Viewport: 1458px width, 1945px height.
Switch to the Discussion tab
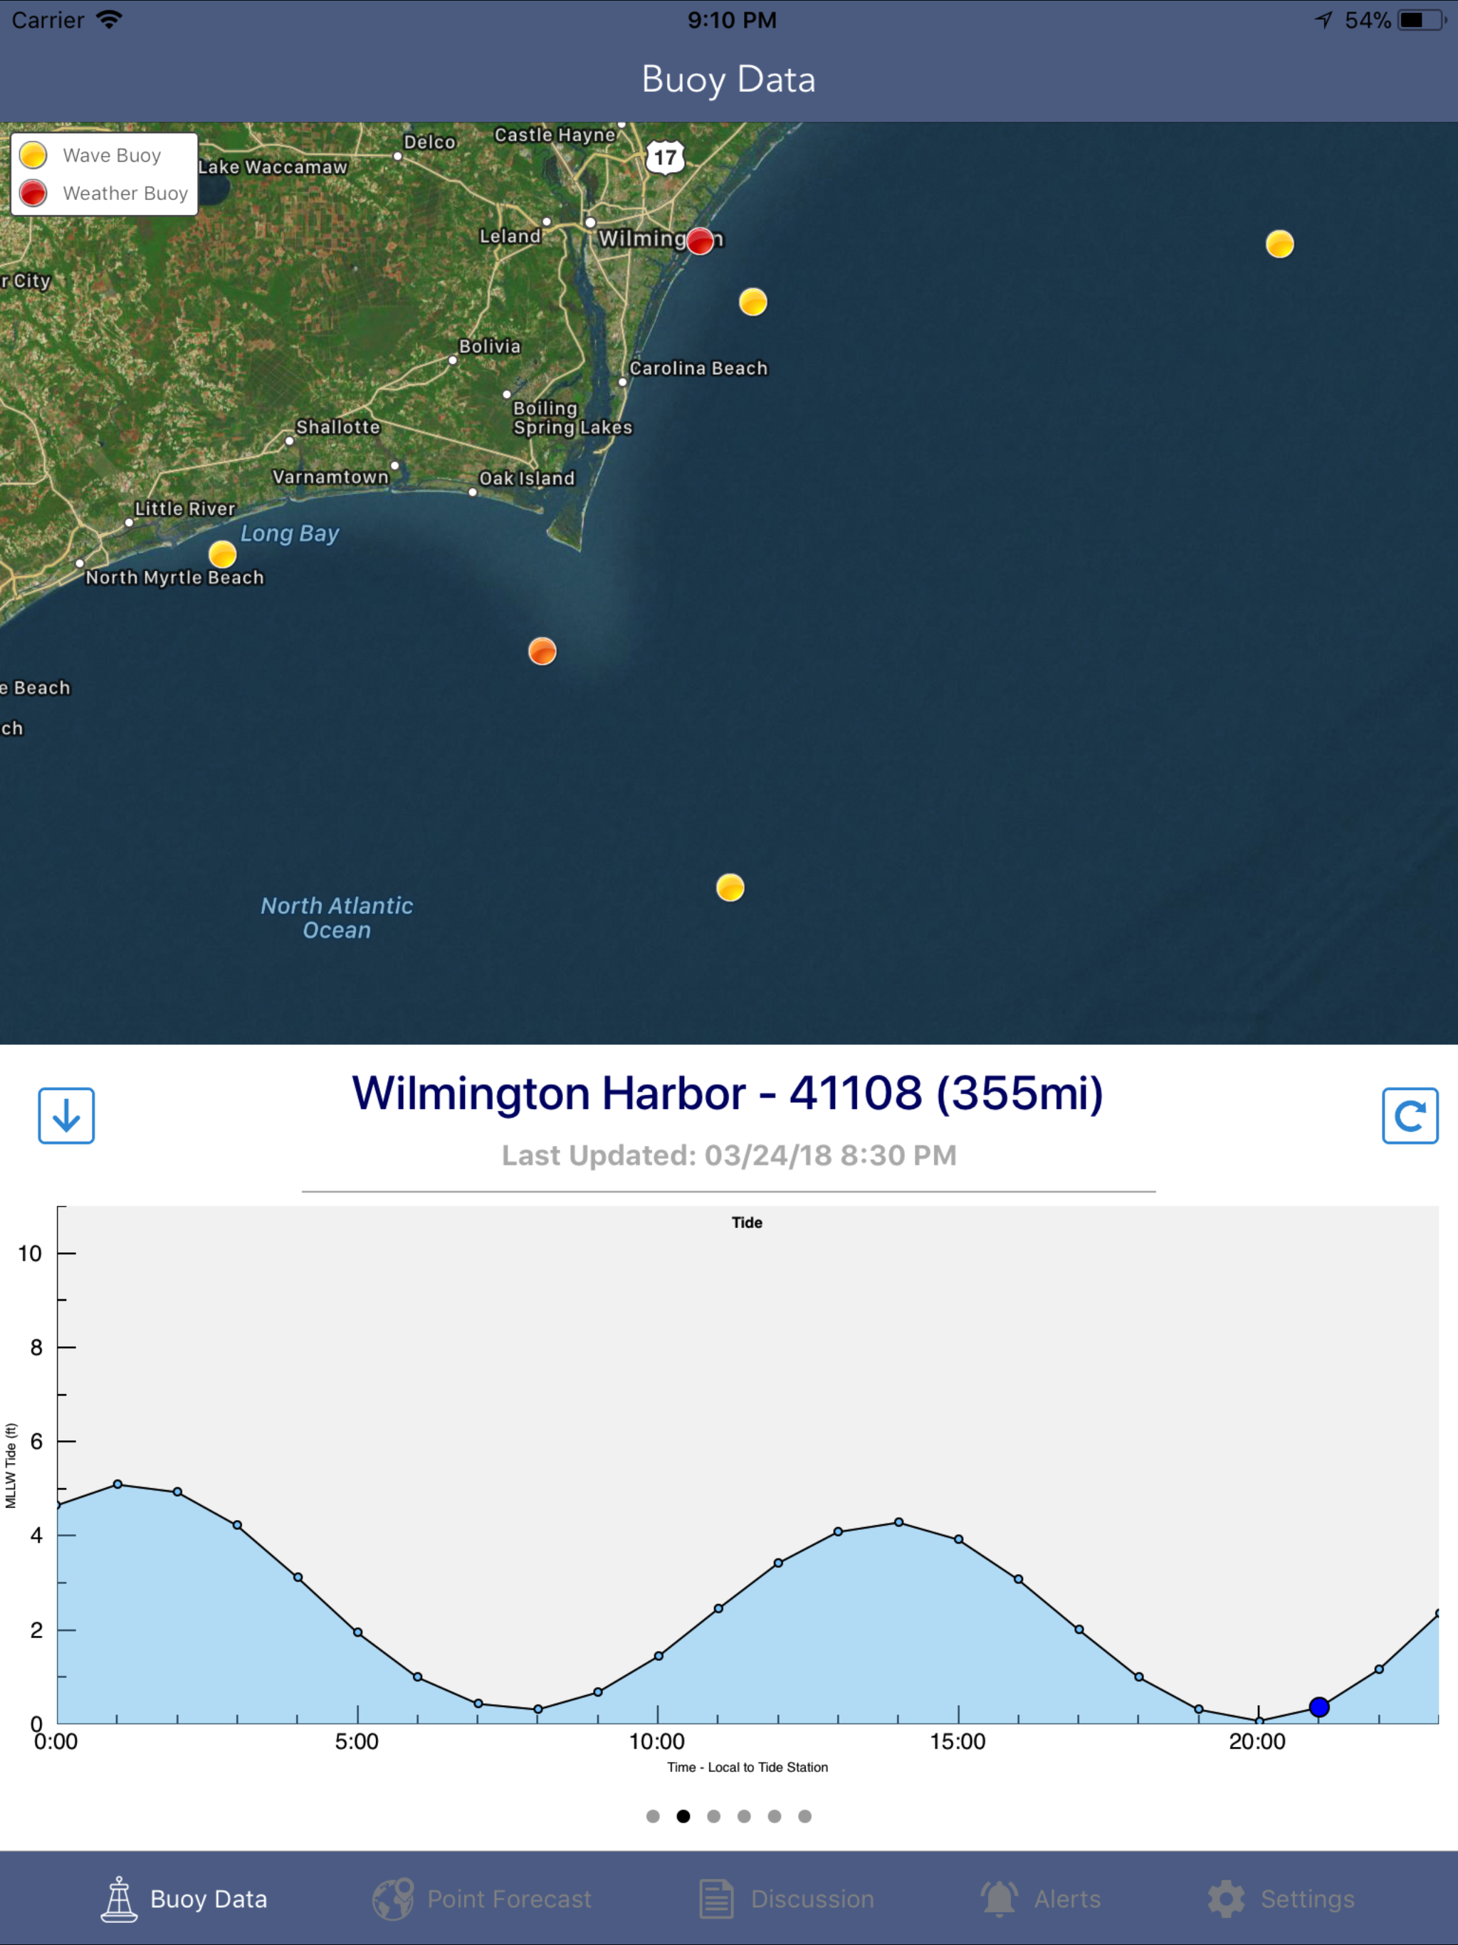point(787,1899)
